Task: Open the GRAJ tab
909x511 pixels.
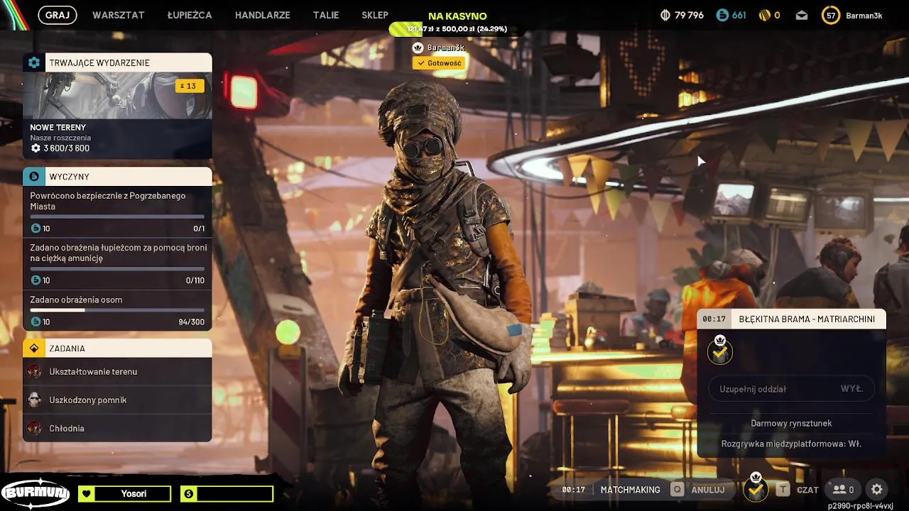Action: coord(57,15)
